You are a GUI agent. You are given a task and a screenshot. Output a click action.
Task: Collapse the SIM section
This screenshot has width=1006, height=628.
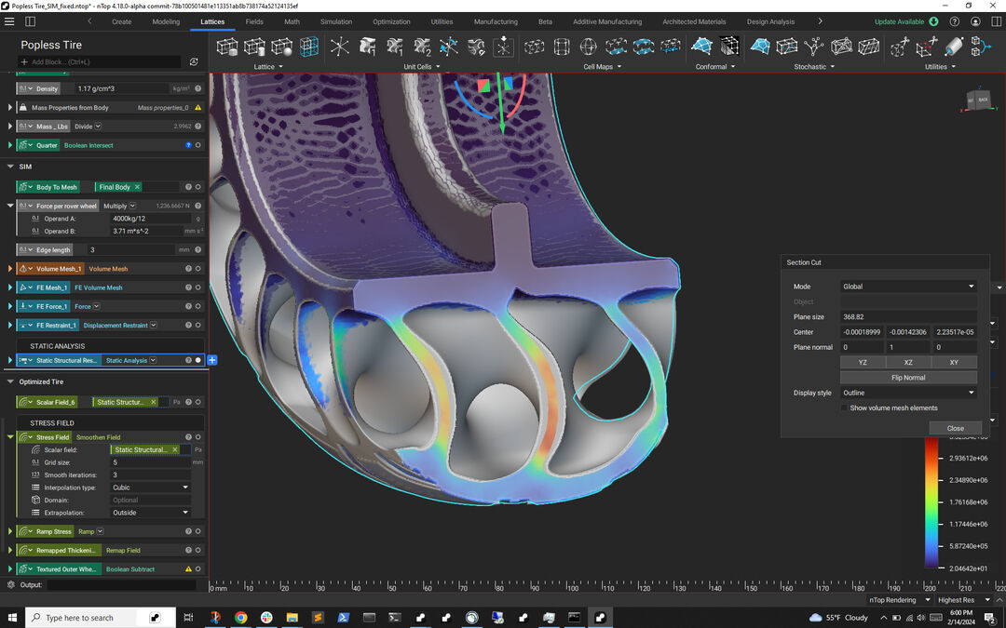10,167
